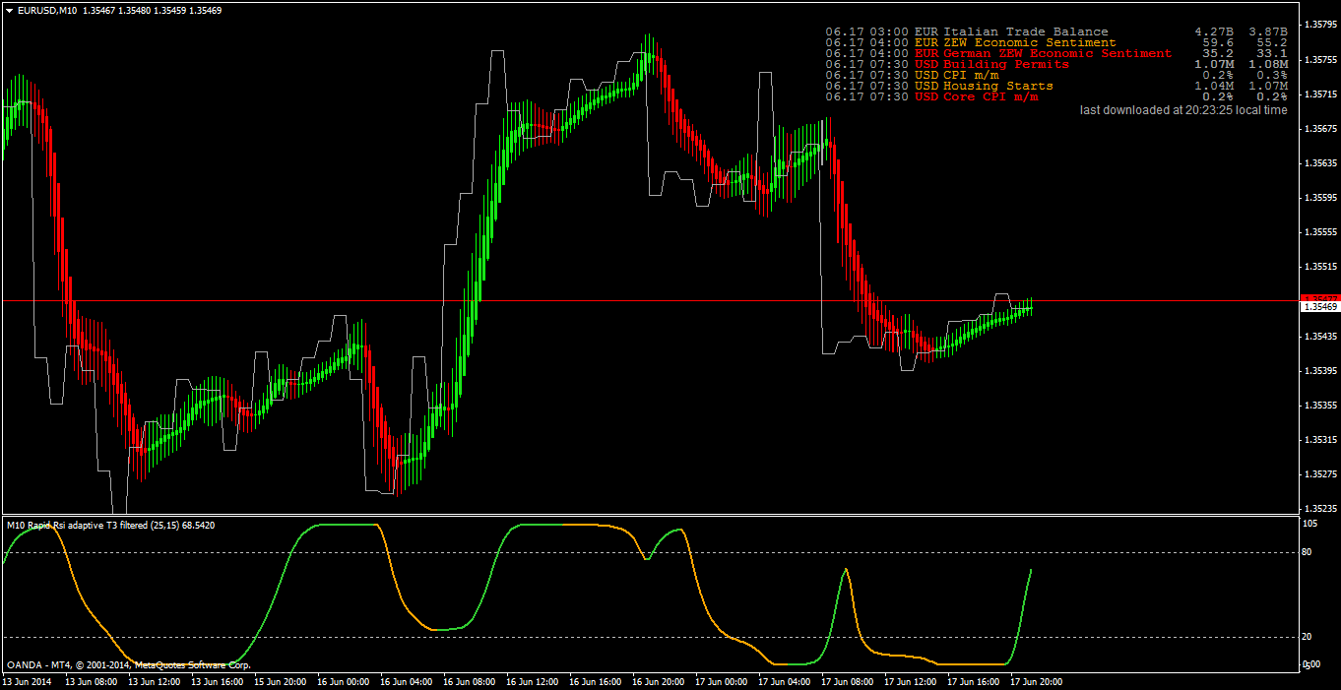Click the 13 Jun 2014 time axis label
This screenshot has width=1341, height=690.
(x=28, y=681)
